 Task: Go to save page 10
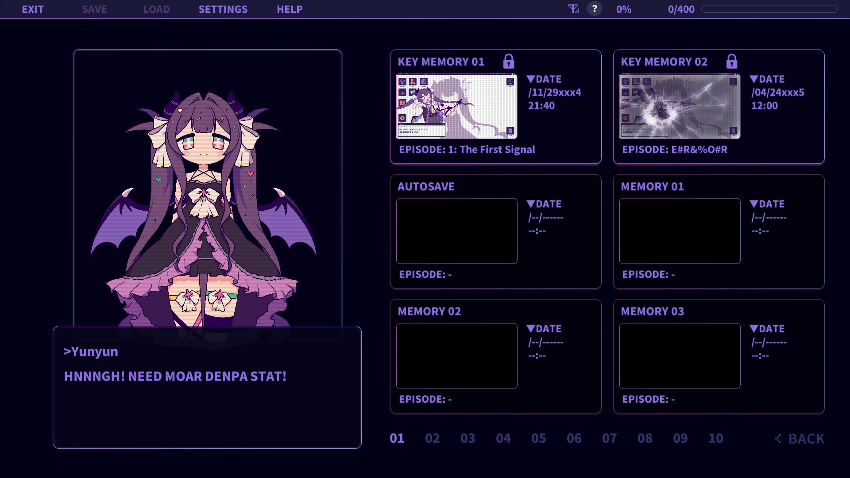715,438
